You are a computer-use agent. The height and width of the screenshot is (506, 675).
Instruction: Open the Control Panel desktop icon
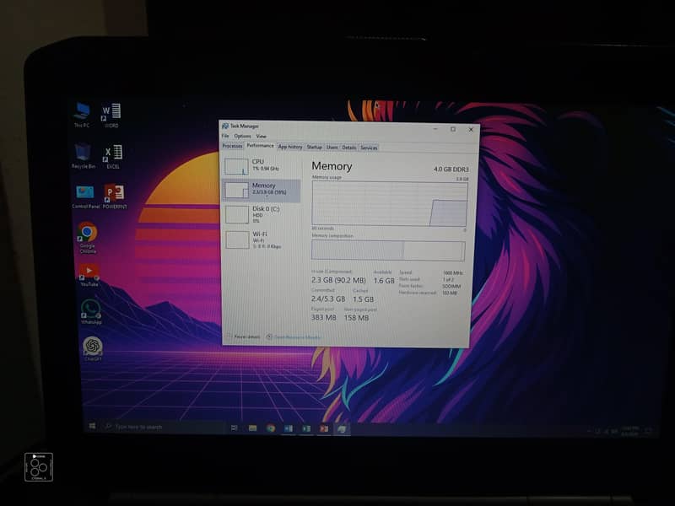coord(85,197)
